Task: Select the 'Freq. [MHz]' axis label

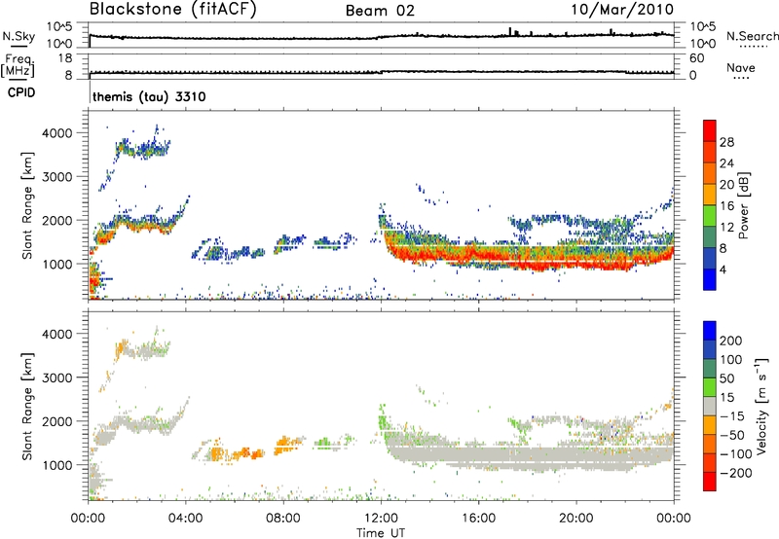Action: tap(18, 65)
